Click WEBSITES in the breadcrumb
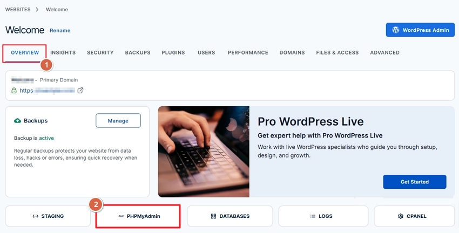 [x=18, y=9]
